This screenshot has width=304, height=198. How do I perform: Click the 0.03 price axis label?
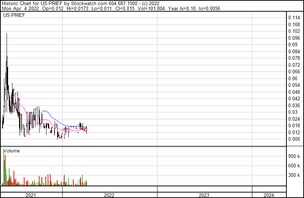(293, 112)
